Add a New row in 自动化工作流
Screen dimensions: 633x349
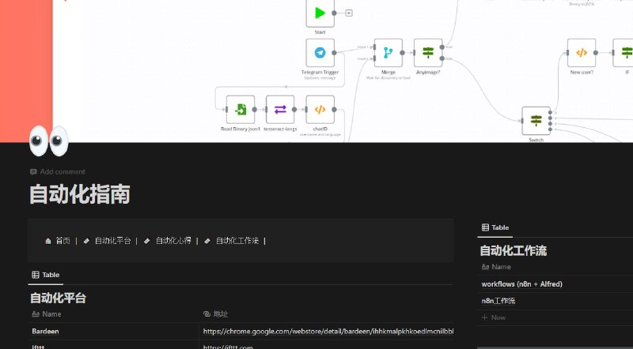[x=494, y=317]
